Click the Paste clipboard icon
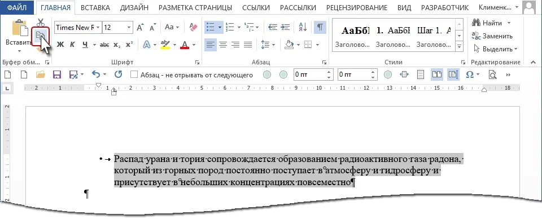 [x=20, y=28]
